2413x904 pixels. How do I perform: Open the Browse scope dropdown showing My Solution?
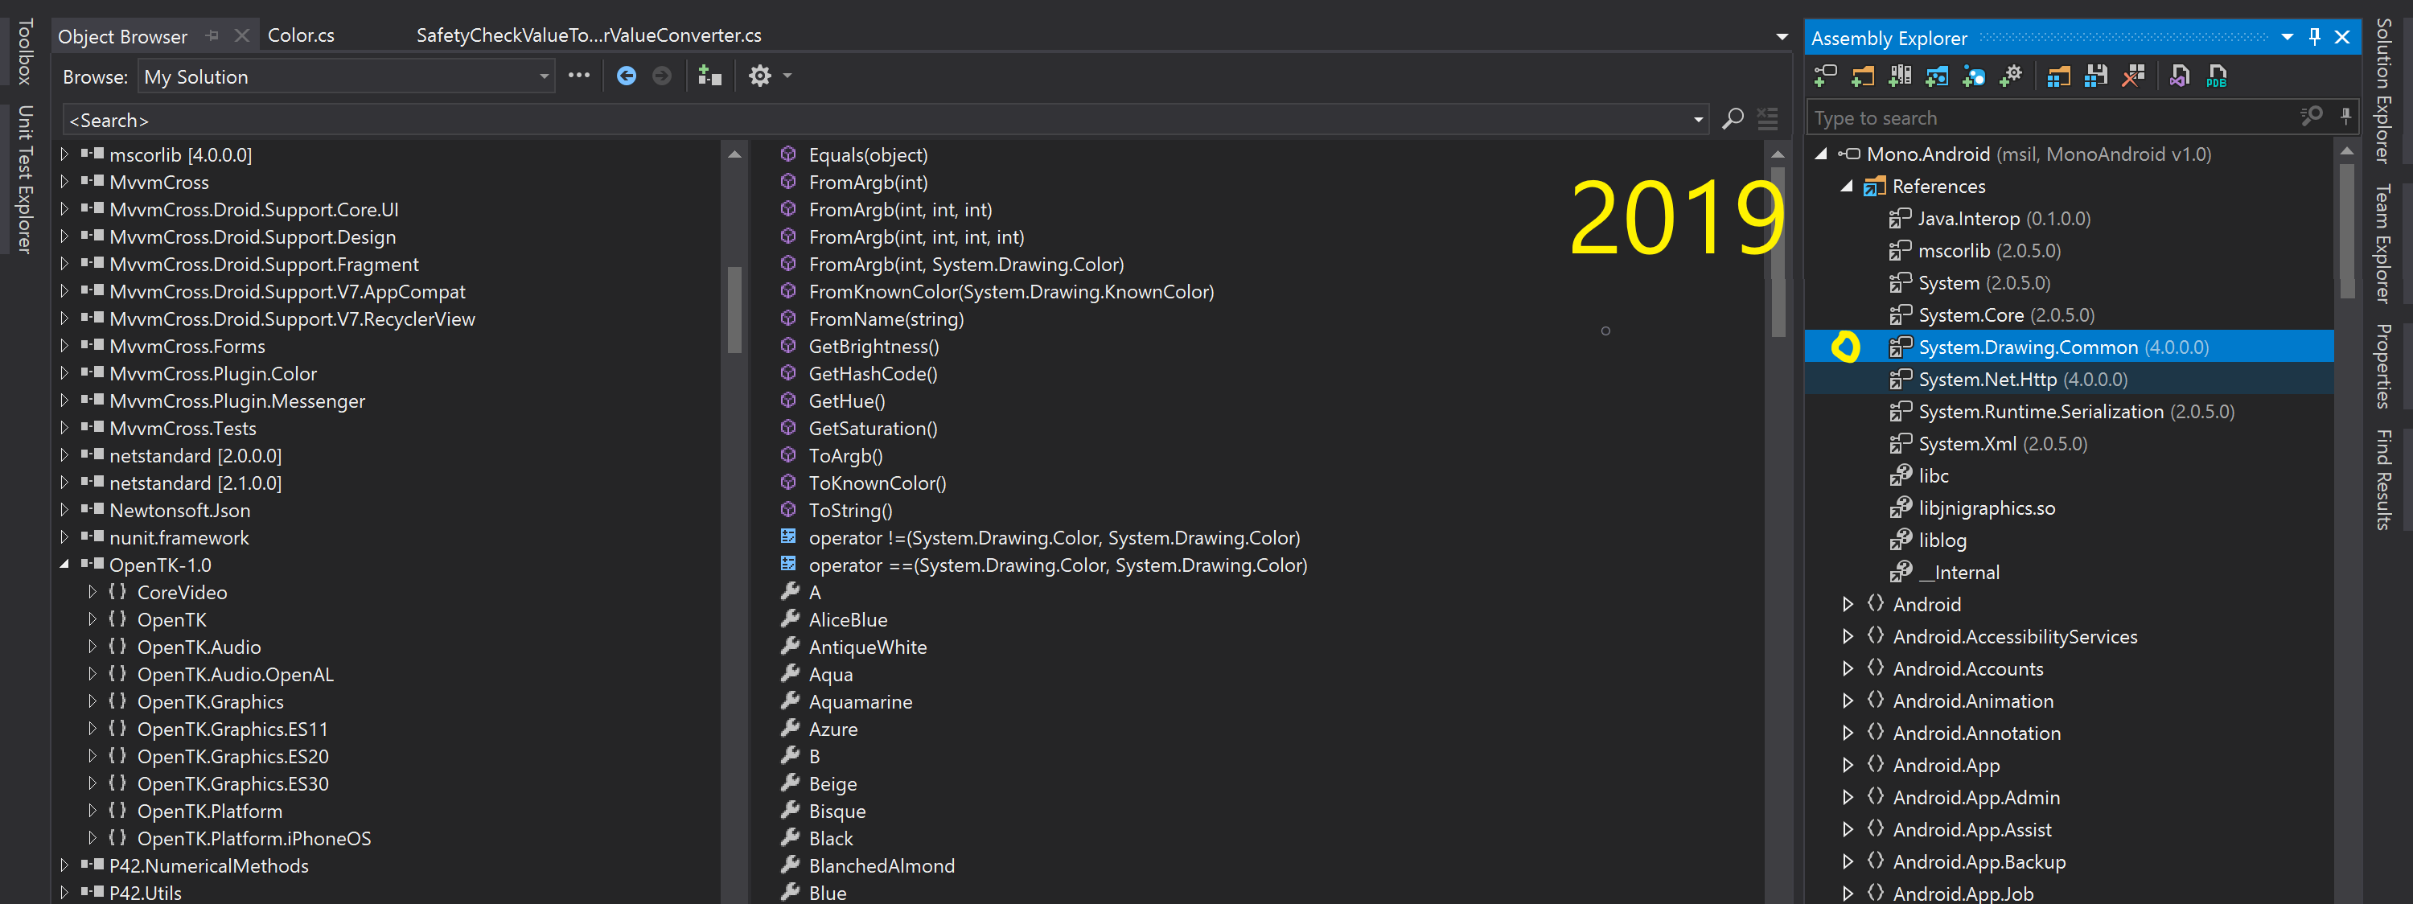(x=543, y=76)
